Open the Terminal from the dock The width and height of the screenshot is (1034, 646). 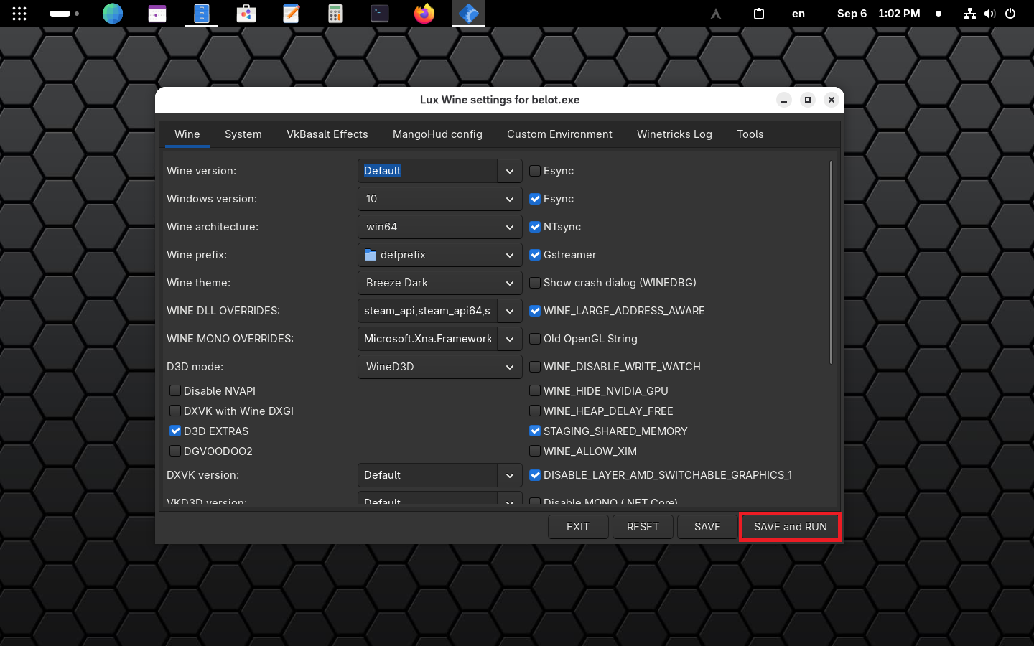[380, 14]
